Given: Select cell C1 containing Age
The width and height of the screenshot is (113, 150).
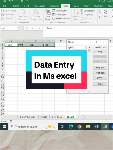Looking at the screenshot, I should [36, 45].
